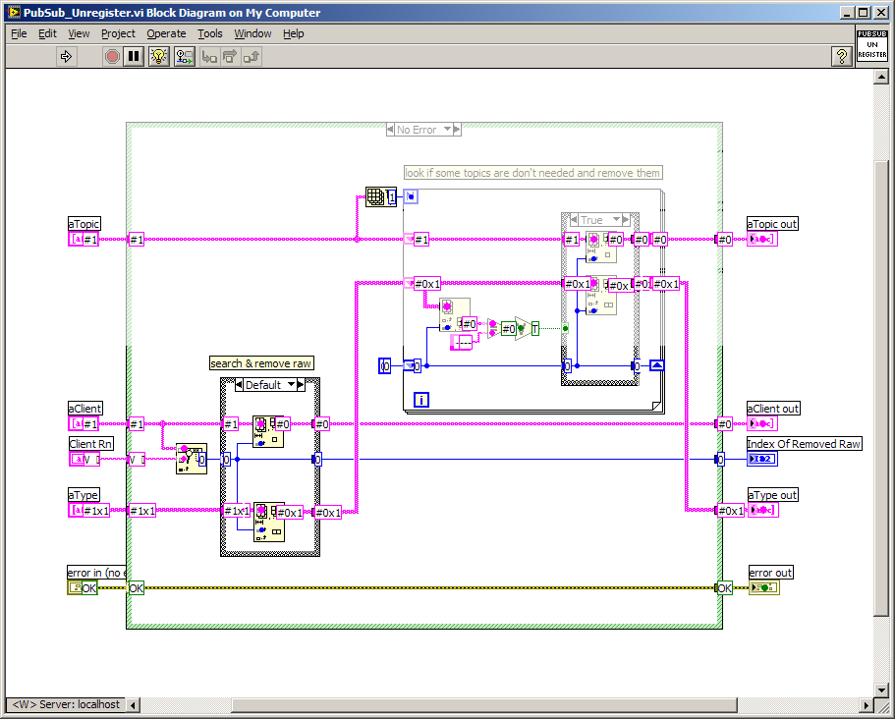Toggle Retain Wire Values button
895x719 pixels.
point(184,57)
